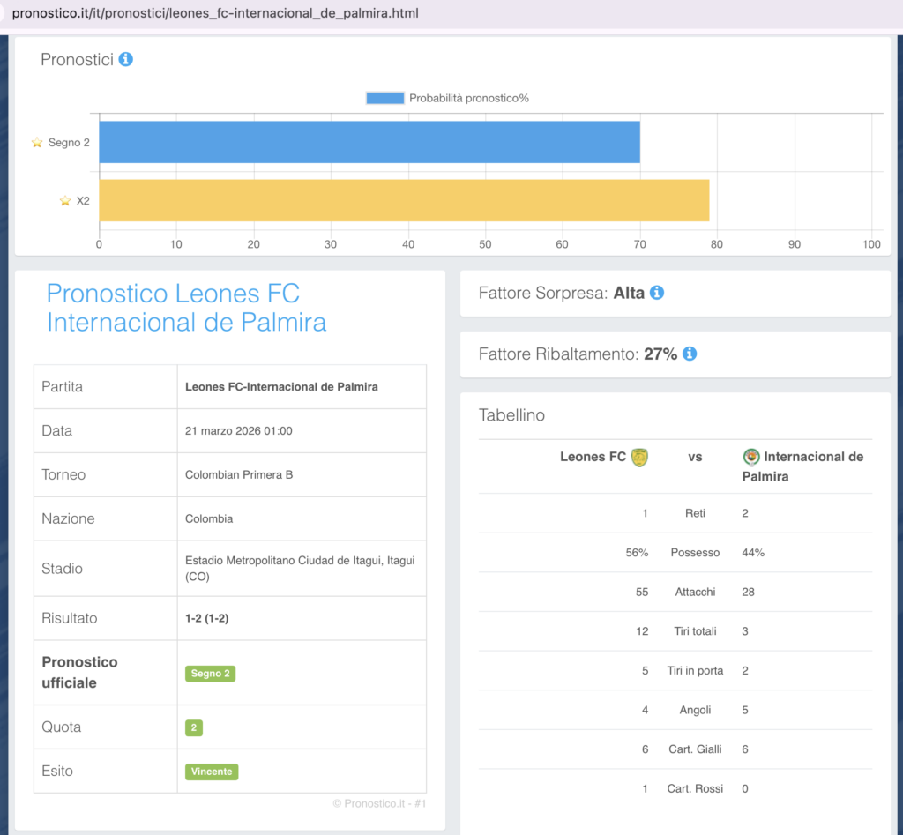This screenshot has height=835, width=903.
Task: Click the Leones FC team crest
Action: pos(639,457)
